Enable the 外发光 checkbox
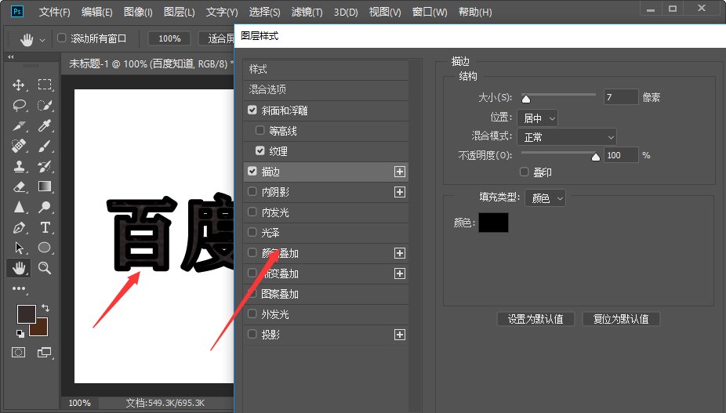The height and width of the screenshot is (413, 726). 252,313
